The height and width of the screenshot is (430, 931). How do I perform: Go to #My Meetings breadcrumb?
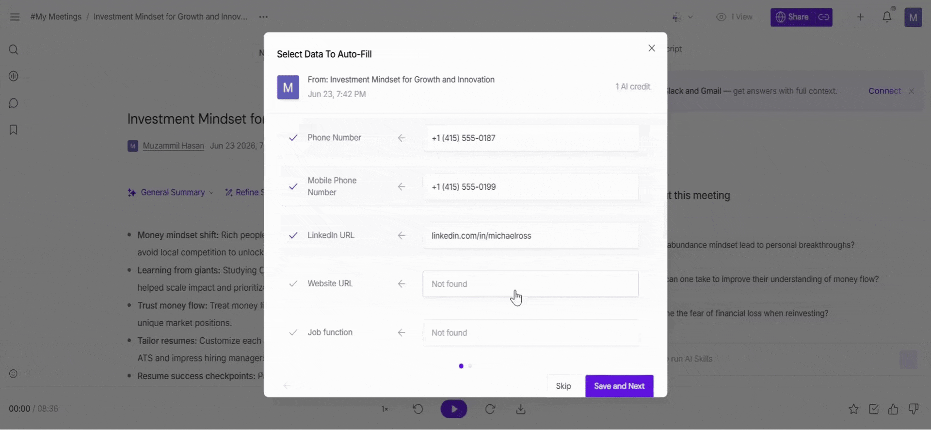pyautogui.click(x=56, y=17)
